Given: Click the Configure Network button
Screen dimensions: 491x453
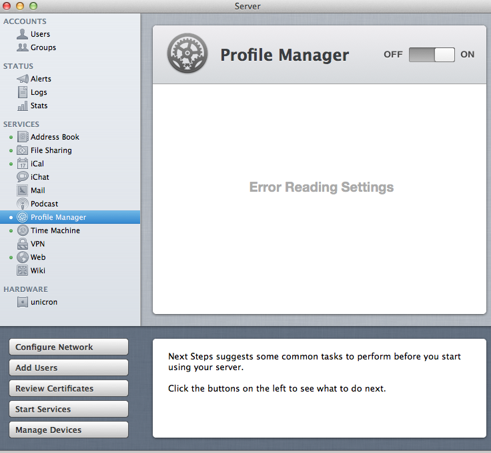Looking at the screenshot, I should (69, 347).
